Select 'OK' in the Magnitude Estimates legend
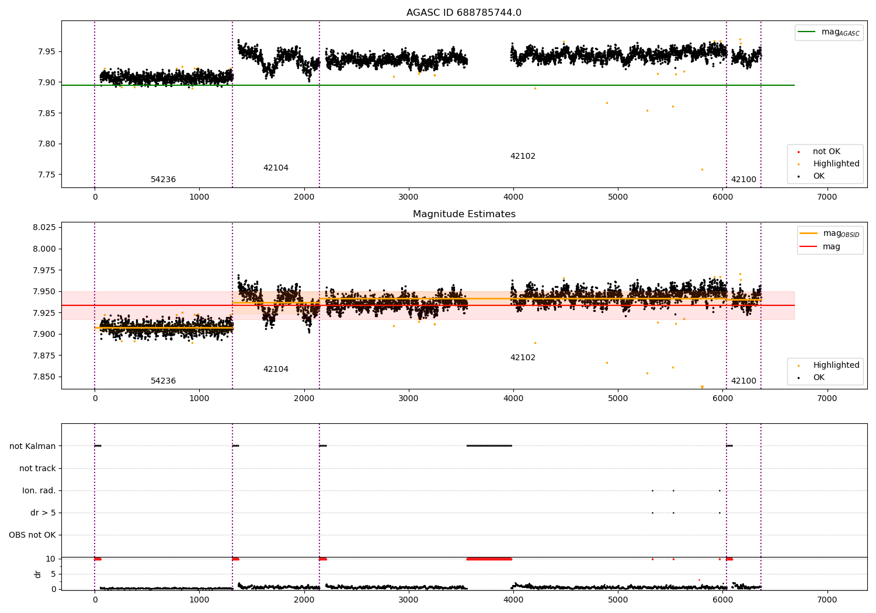The image size is (876, 613). 812,378
